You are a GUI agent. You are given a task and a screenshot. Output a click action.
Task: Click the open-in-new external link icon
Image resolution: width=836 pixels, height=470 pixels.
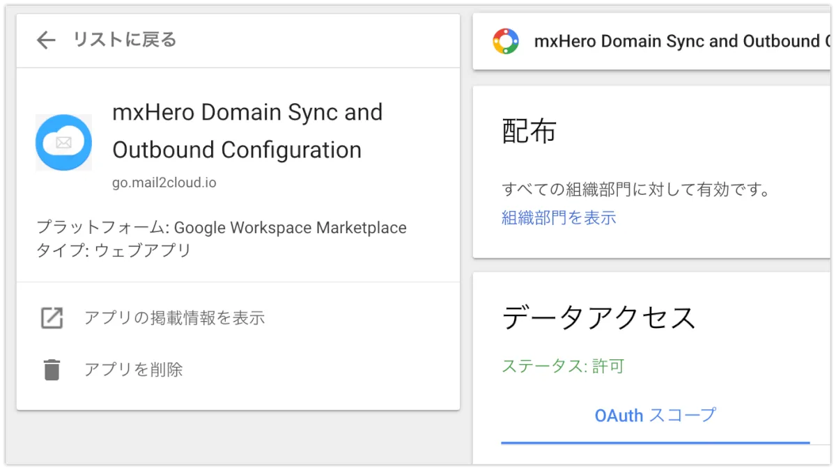pos(52,318)
